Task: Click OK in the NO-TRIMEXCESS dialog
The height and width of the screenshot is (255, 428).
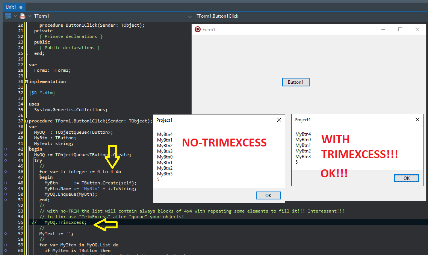Action: [268, 195]
